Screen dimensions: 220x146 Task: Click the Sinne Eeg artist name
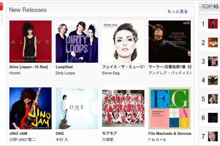[111, 73]
